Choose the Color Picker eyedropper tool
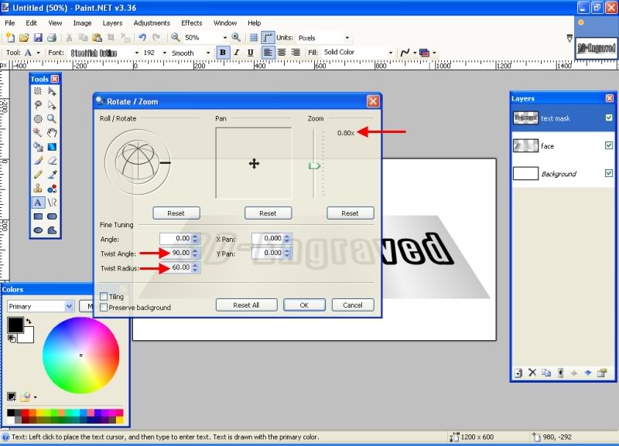 (x=52, y=175)
